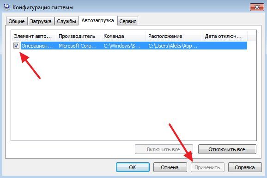Select the Автозагрузка tab
This screenshot has height=178, width=267.
[x=98, y=21]
